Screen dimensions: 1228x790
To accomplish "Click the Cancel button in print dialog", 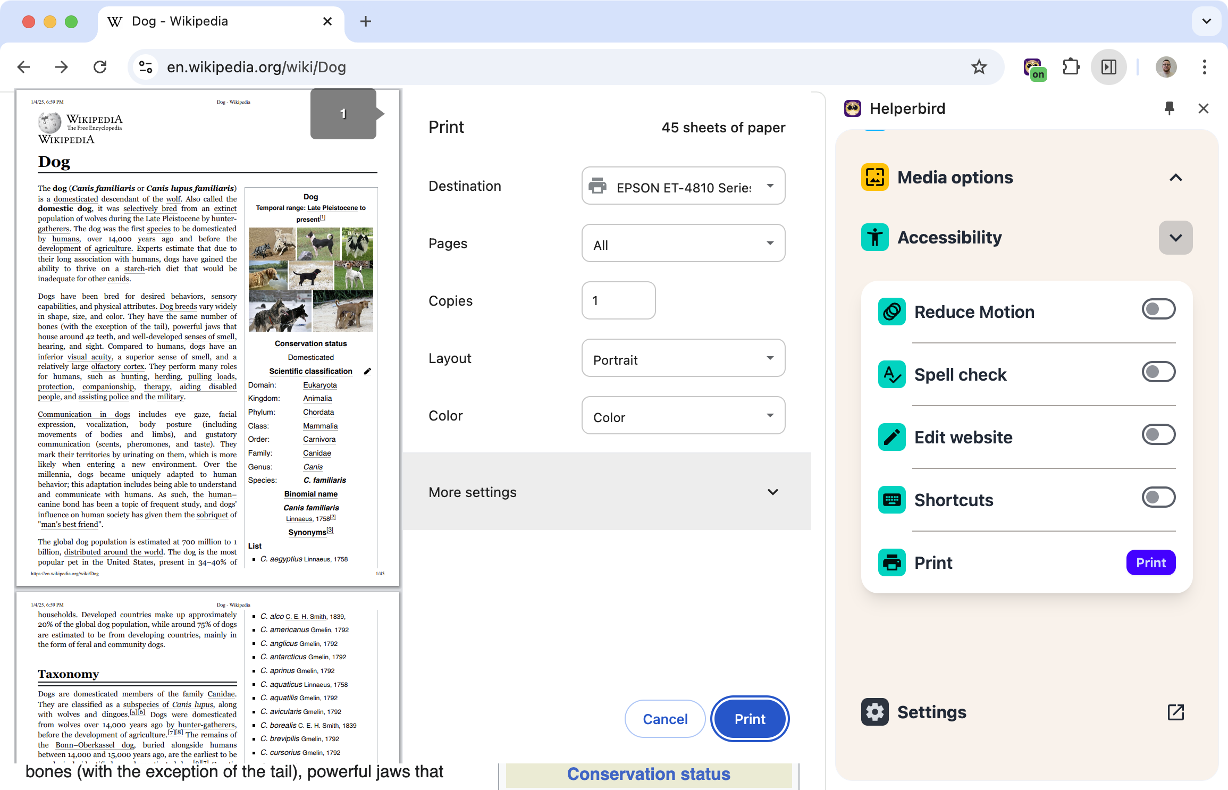I will (x=665, y=719).
